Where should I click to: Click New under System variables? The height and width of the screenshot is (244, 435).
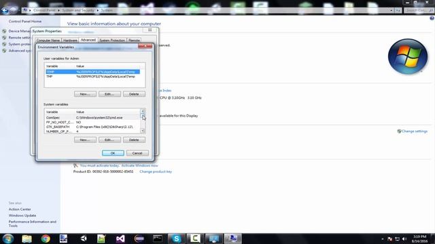pos(85,140)
